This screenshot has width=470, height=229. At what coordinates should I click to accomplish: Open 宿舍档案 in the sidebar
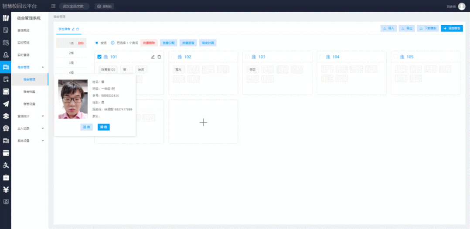[x=29, y=92]
